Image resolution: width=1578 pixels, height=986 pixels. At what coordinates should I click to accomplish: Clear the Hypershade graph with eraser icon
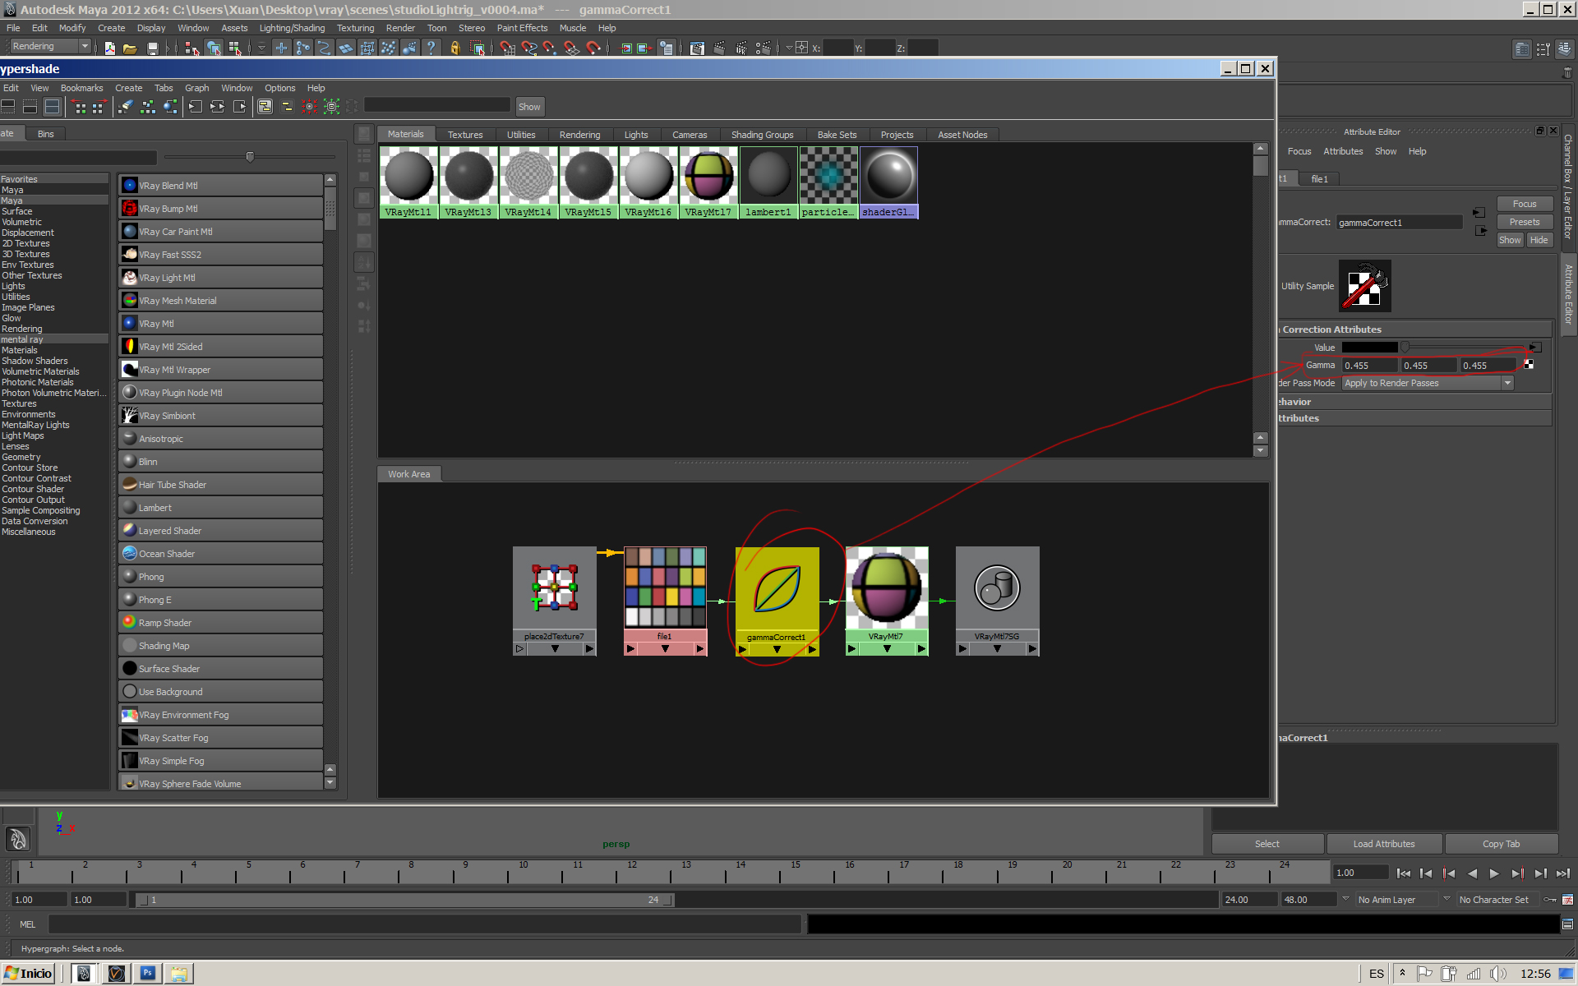click(x=125, y=107)
